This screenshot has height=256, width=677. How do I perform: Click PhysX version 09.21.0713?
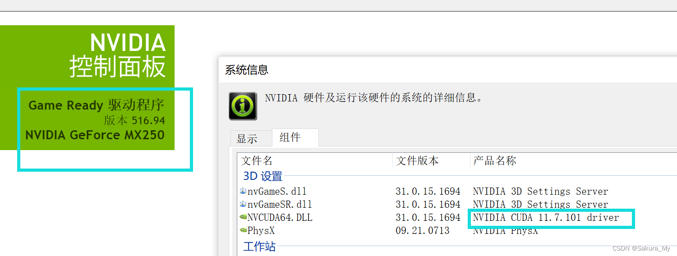coord(423,231)
